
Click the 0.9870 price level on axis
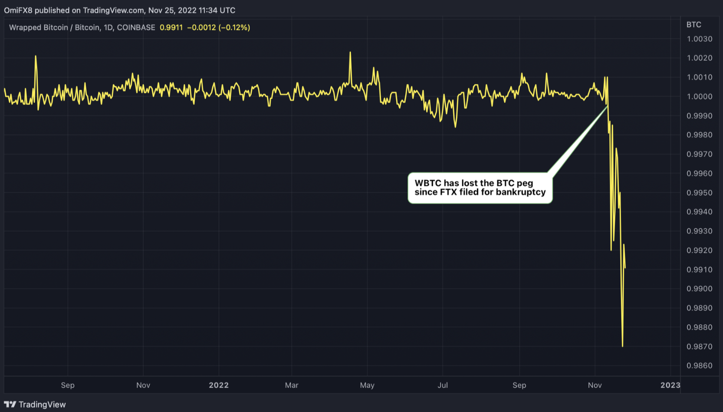click(x=699, y=346)
